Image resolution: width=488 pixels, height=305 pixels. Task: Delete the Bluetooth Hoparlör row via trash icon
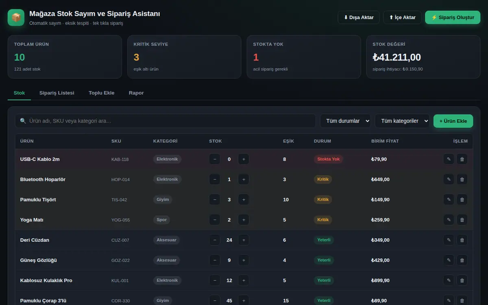[462, 179]
